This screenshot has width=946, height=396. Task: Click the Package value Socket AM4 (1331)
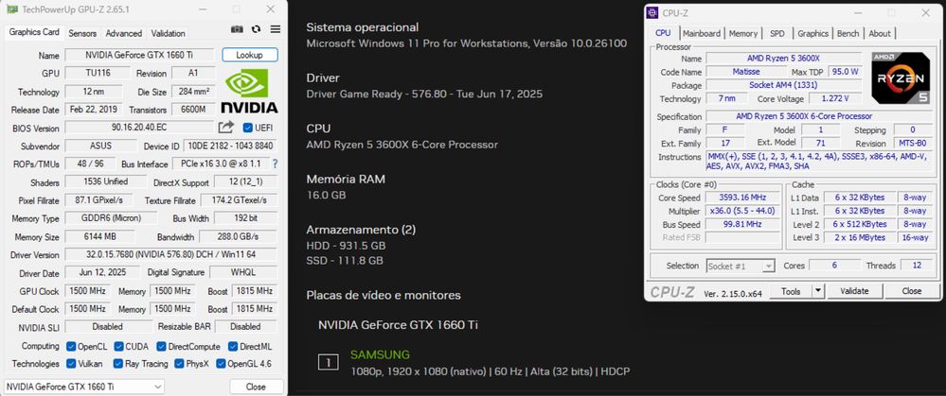click(784, 85)
